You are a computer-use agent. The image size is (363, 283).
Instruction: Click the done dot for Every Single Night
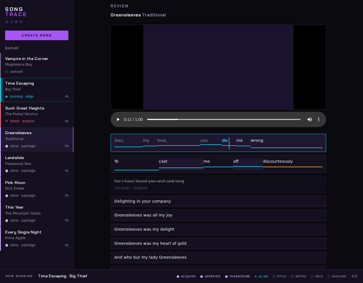(x=7, y=245)
